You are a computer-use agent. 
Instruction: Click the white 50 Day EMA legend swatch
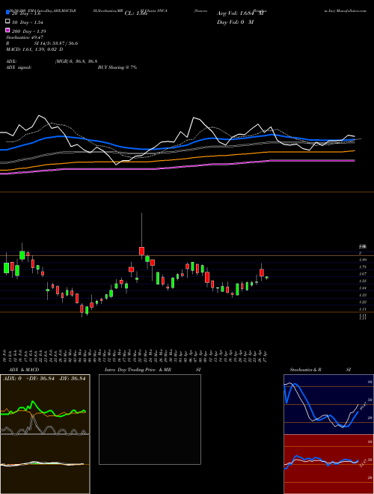click(7, 22)
